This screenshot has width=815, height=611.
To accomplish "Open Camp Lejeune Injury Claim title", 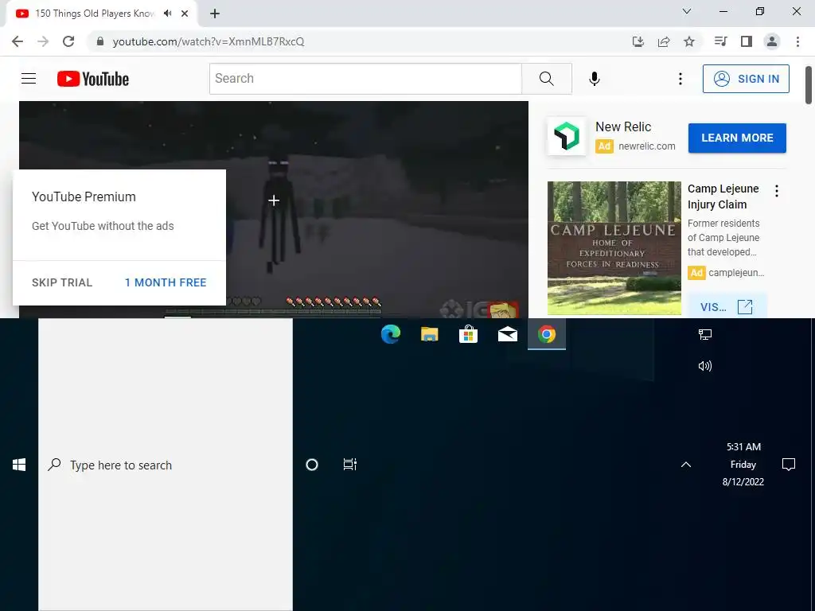I will point(723,197).
